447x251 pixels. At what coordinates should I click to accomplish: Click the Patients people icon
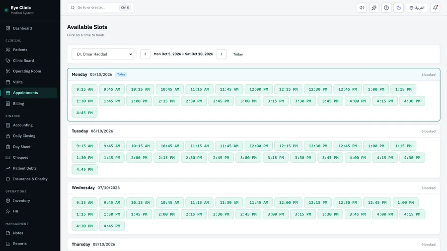(x=8, y=50)
